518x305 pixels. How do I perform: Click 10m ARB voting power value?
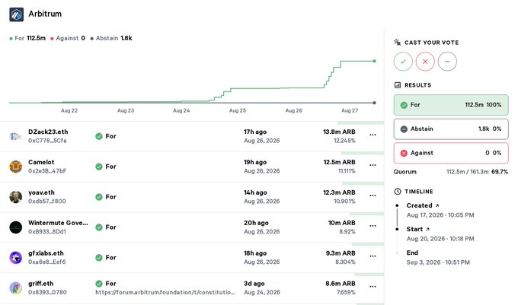coord(341,223)
